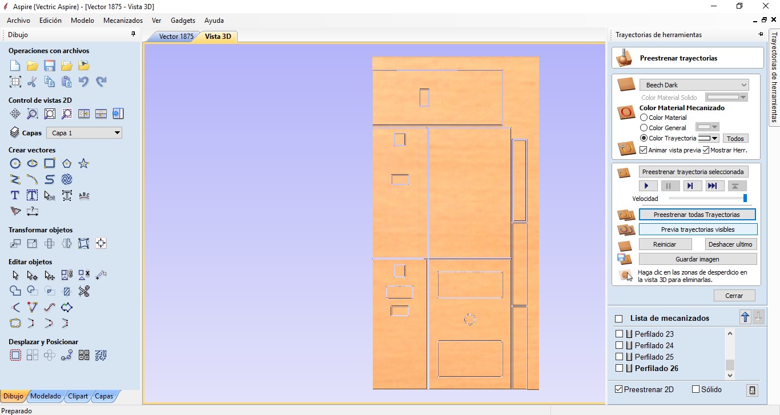Click the Redo arrow icon

click(101, 82)
